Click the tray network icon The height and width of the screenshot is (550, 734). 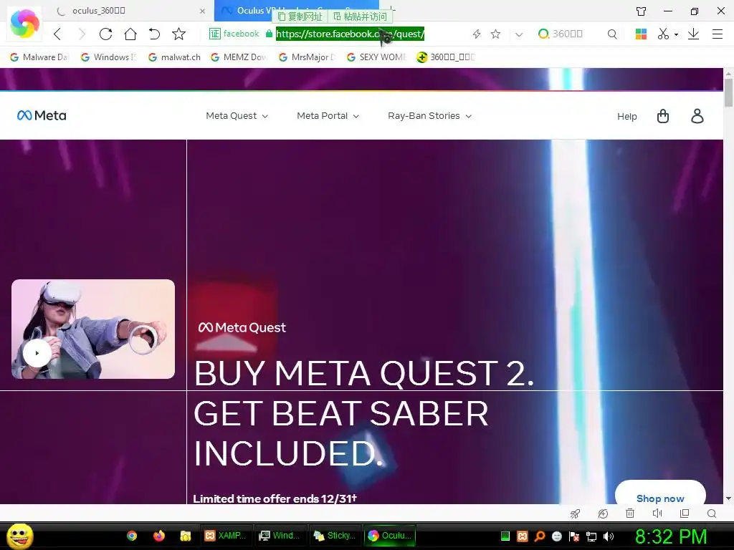[x=591, y=536]
